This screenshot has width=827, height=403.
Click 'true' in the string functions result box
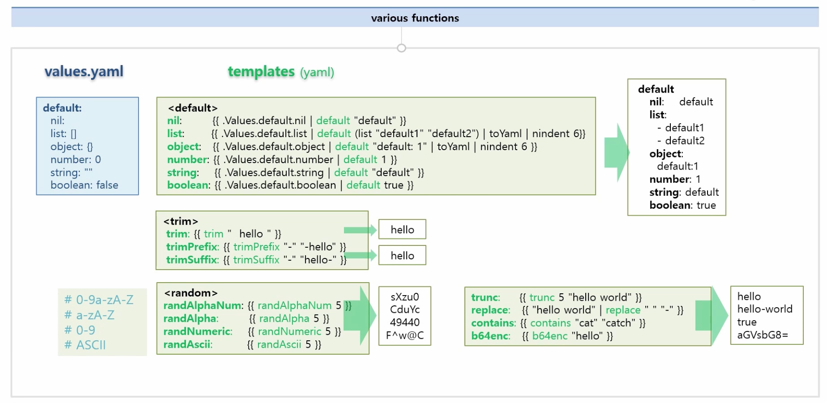[x=747, y=322]
